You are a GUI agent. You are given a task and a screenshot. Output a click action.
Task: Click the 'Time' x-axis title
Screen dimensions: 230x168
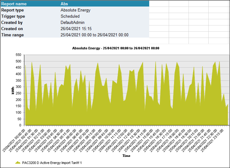[x=127, y=155]
